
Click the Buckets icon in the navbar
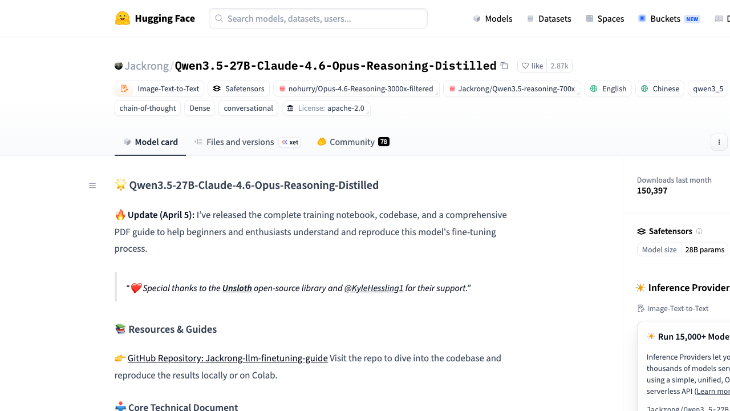[x=642, y=18]
